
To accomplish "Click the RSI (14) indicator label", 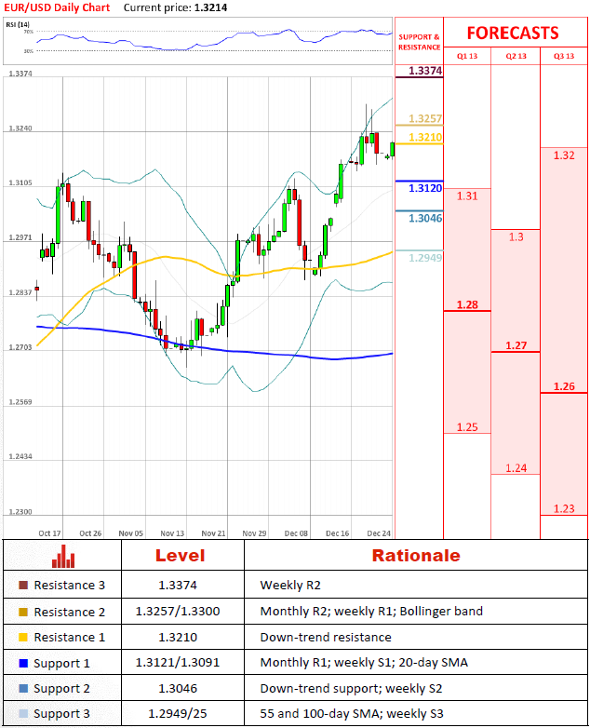I will (x=18, y=24).
